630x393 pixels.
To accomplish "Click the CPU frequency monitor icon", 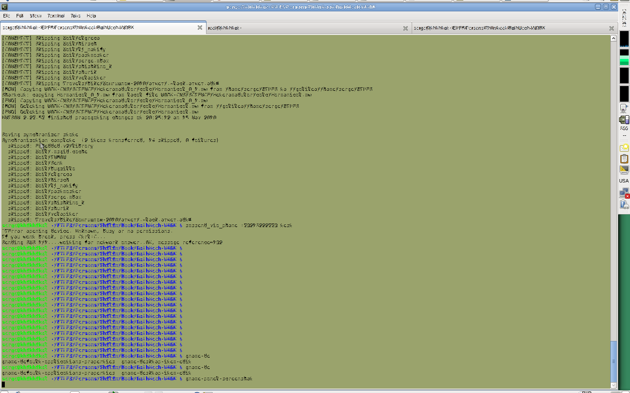I will pyautogui.click(x=624, y=120).
